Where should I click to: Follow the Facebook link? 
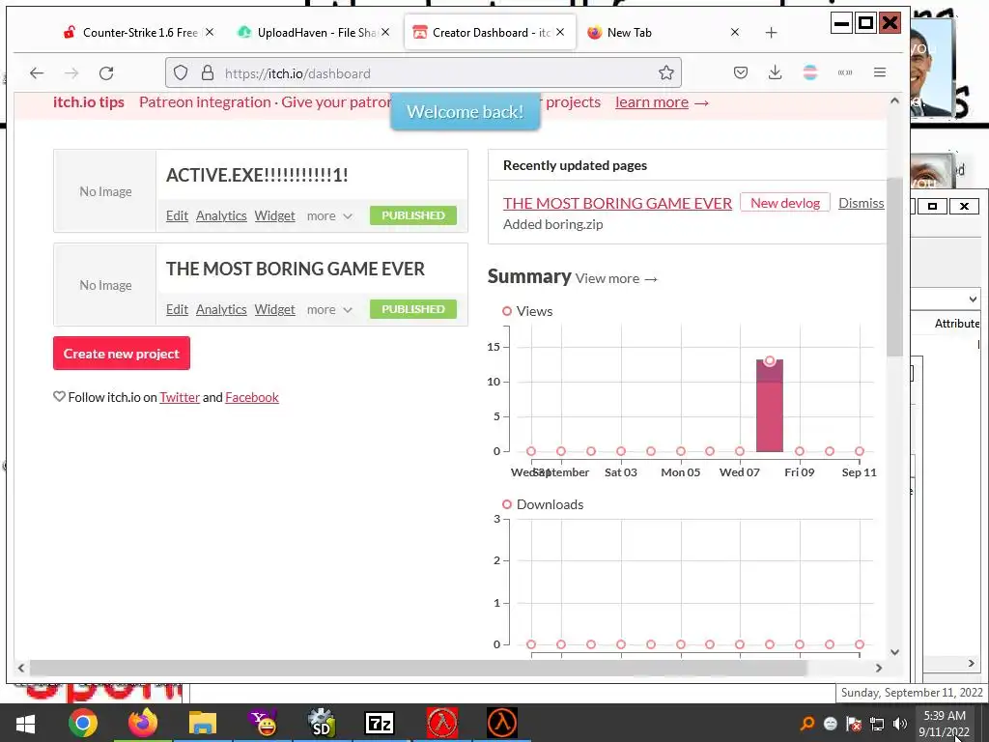(252, 397)
